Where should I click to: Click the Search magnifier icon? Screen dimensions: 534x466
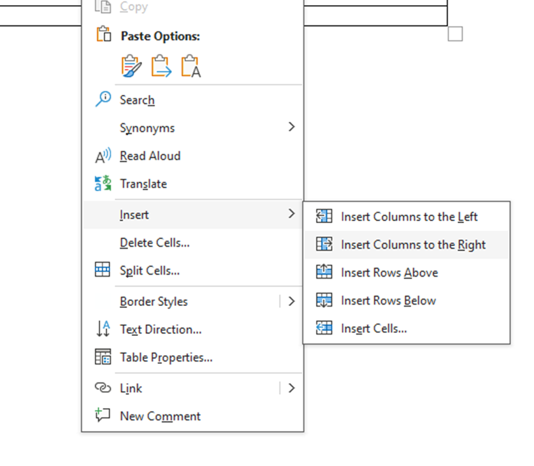point(103,99)
